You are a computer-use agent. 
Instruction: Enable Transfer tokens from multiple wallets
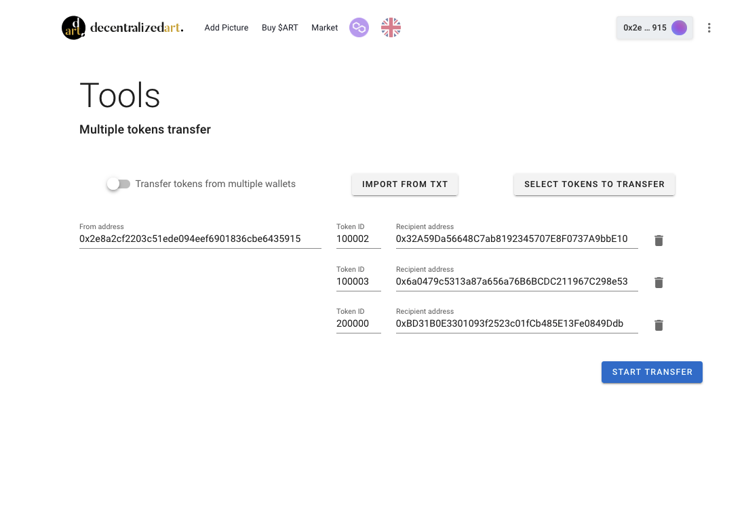[x=118, y=184]
